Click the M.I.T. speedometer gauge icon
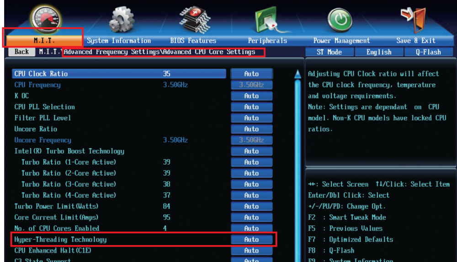Viewport: 457px width, 262px height. click(x=45, y=19)
